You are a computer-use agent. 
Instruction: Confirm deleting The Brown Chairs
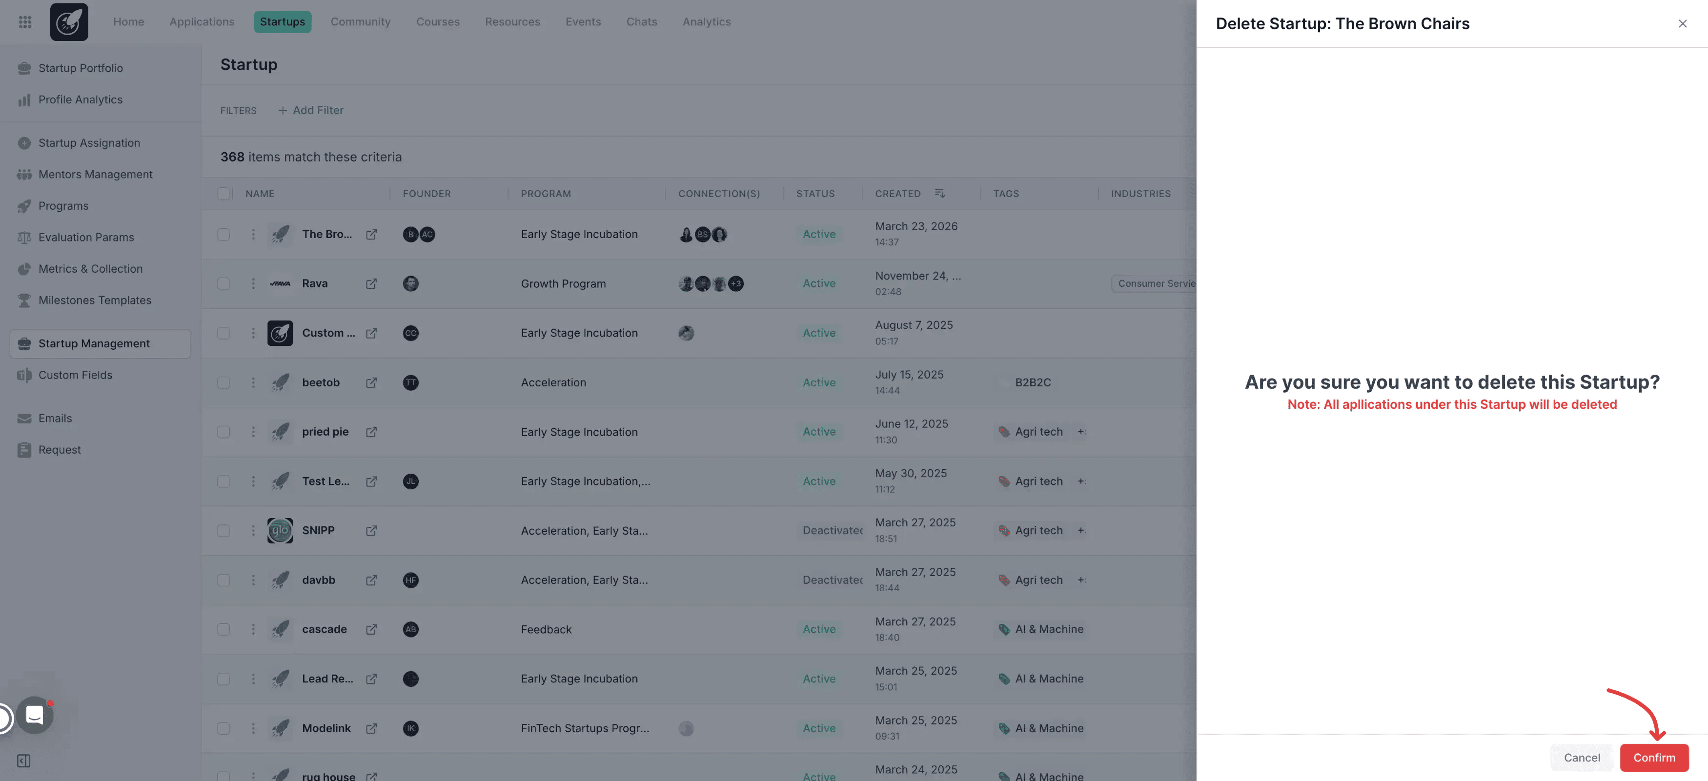click(x=1654, y=758)
